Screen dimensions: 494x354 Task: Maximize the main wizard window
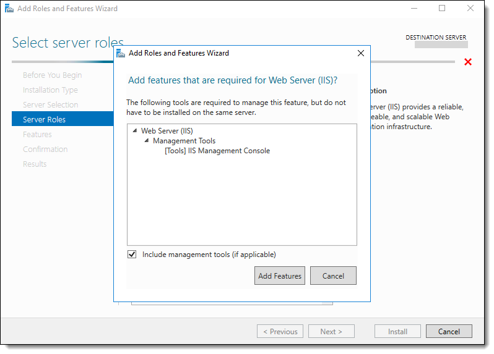point(442,9)
